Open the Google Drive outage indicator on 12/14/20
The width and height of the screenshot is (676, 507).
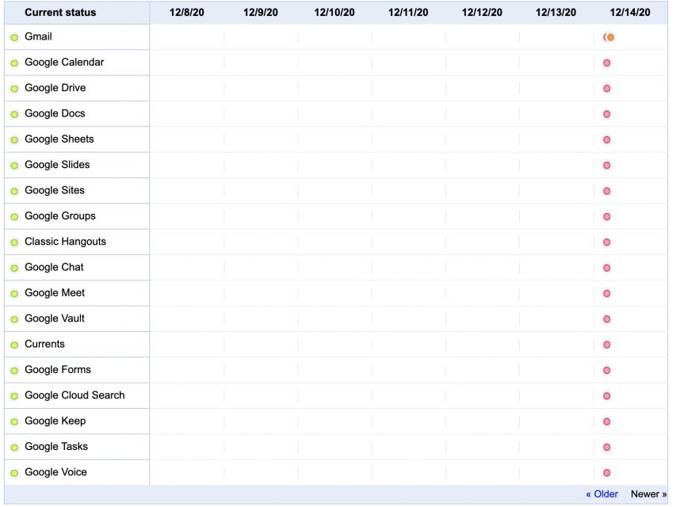(x=607, y=89)
